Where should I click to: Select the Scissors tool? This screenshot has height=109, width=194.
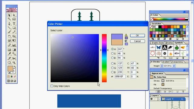(x=14, y=58)
